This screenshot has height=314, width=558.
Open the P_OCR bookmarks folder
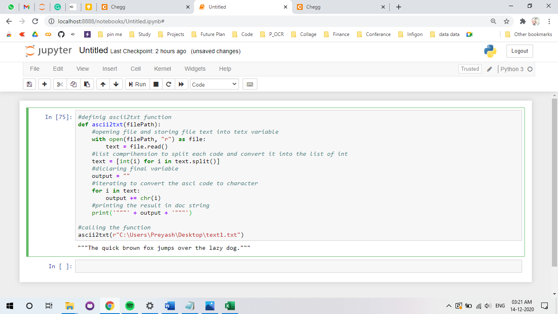tap(272, 34)
